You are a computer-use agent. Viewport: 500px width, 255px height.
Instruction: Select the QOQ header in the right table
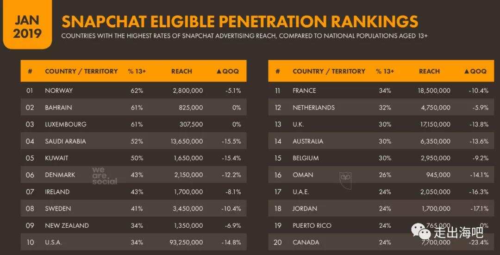tap(475, 71)
